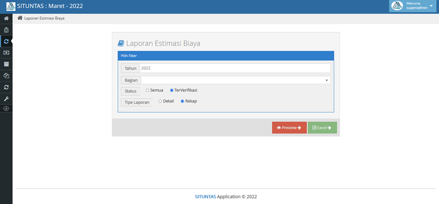This screenshot has width=439, height=204.
Task: Open the copy documents sidebar icon
Action: tap(6, 76)
